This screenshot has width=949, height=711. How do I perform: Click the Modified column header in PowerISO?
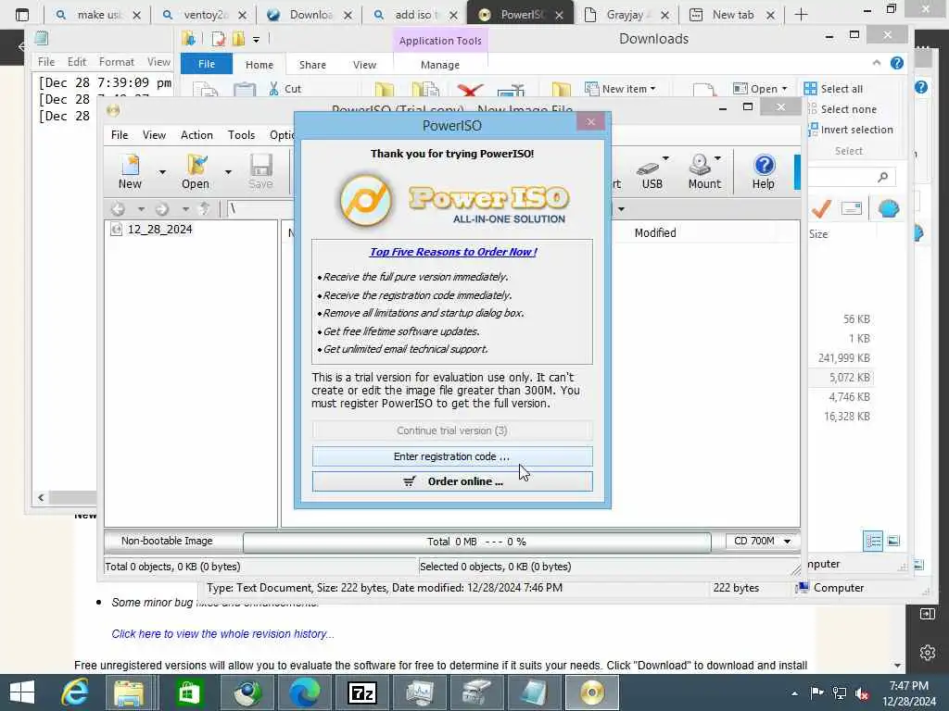point(655,232)
